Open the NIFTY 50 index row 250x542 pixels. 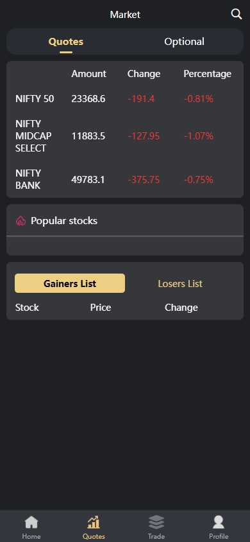125,99
